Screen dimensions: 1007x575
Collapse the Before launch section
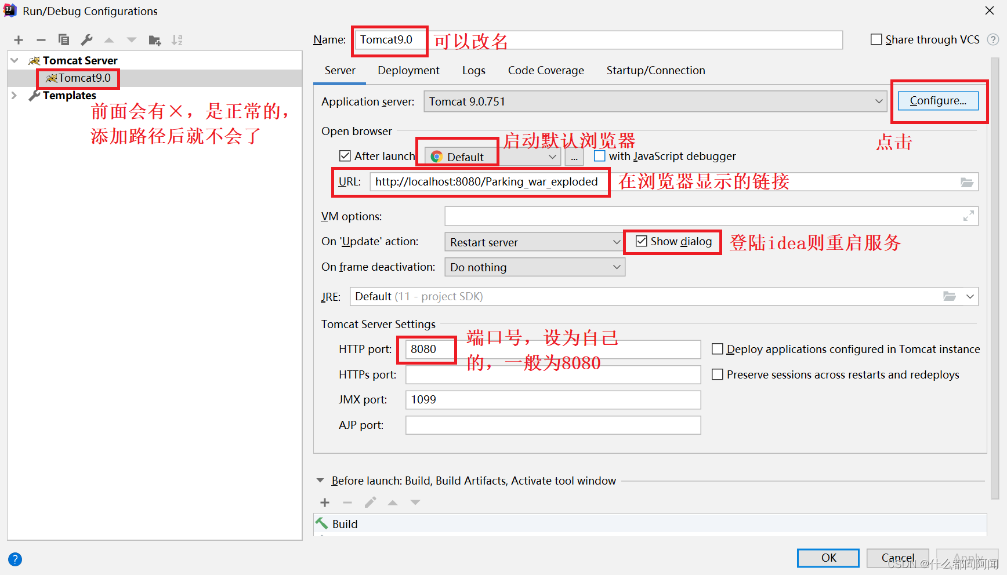click(x=320, y=481)
